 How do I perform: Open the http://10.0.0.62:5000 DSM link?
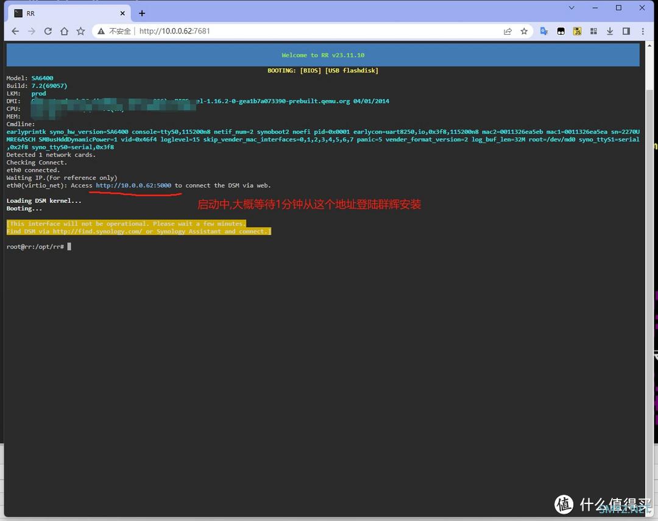133,185
